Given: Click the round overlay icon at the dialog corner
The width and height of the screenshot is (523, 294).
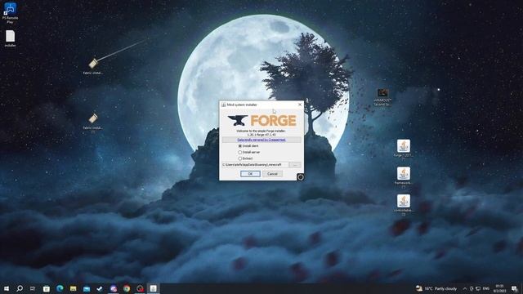Looking at the screenshot, I should [x=300, y=177].
